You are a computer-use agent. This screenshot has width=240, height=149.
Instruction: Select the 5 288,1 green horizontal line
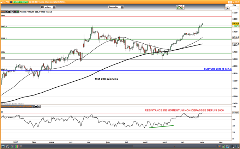116,39
